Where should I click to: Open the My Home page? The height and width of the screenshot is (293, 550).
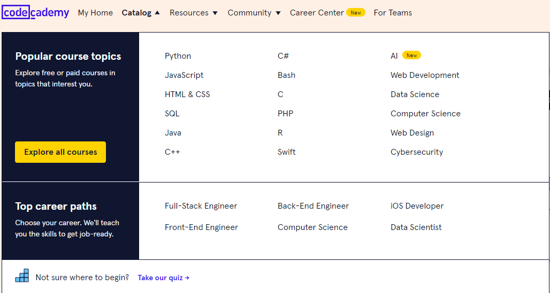pos(95,13)
